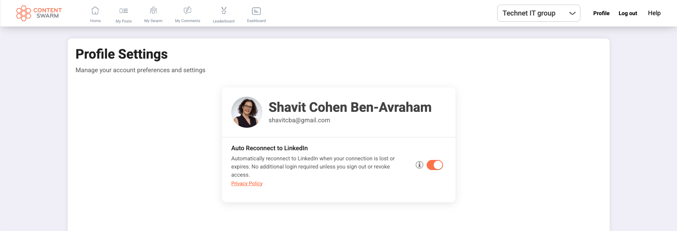677x231 pixels.
Task: Click the Auto Reconnect to LinkedIn label
Action: click(269, 148)
